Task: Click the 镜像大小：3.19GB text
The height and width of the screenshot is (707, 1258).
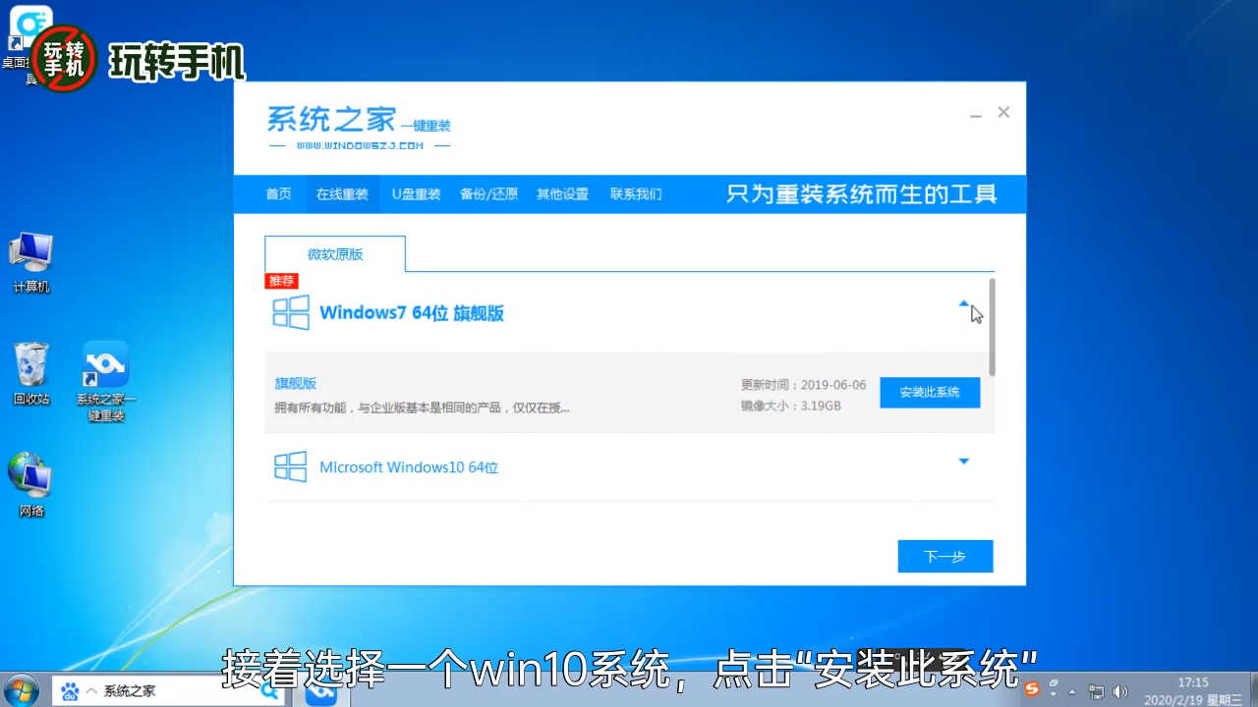Action: [791, 406]
